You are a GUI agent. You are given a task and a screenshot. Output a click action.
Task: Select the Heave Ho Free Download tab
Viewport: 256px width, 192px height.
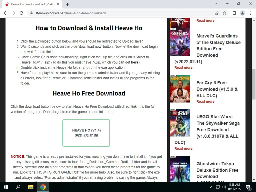pos(32,4)
